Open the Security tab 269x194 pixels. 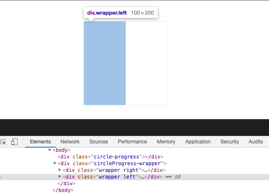point(230,142)
